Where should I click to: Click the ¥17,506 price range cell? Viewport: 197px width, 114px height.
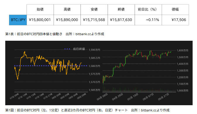[x=175, y=20]
